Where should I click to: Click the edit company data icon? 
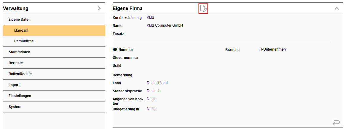click(x=203, y=9)
